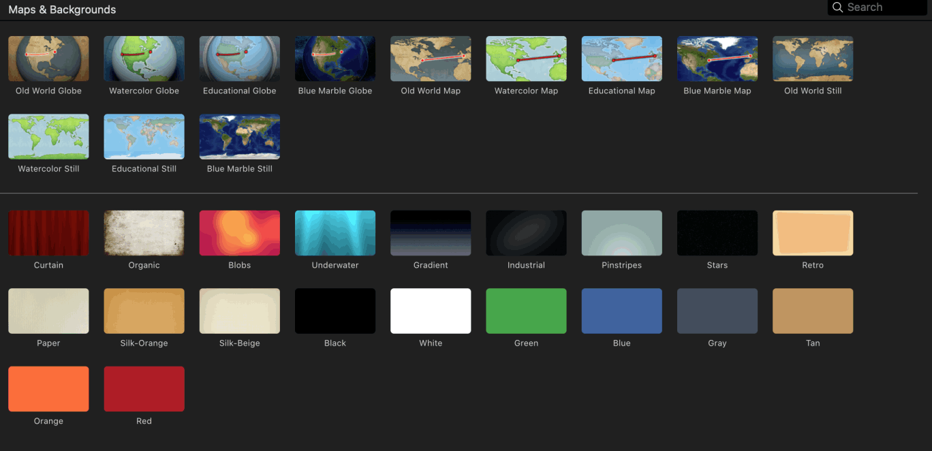The height and width of the screenshot is (451, 932).
Task: Select the Watercolor Still map
Action: [48, 136]
